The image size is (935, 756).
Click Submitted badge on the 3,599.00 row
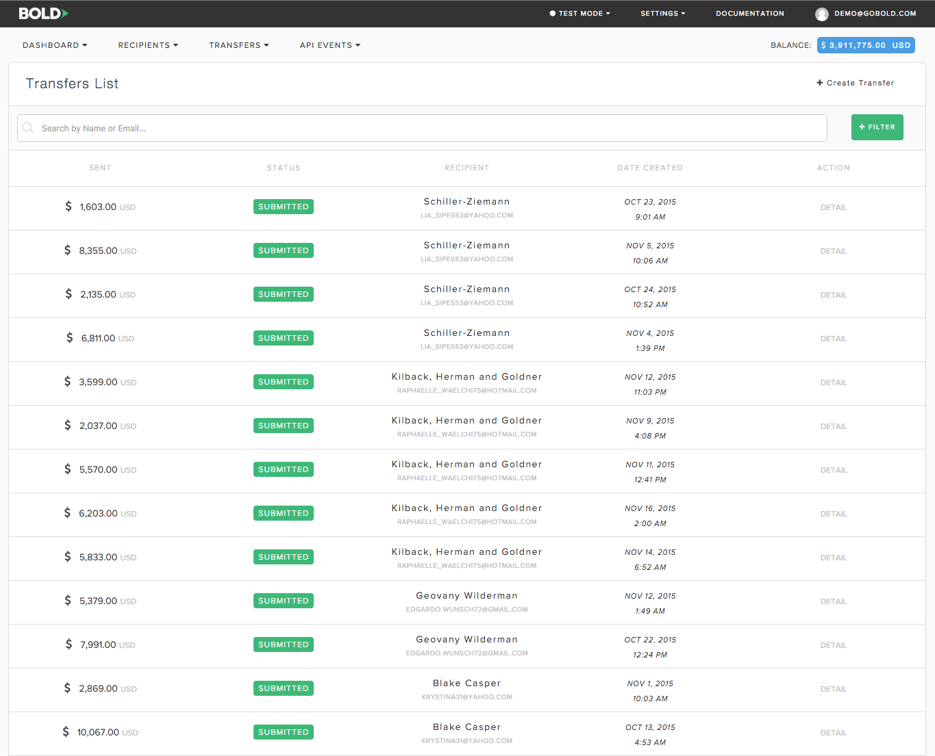click(284, 382)
